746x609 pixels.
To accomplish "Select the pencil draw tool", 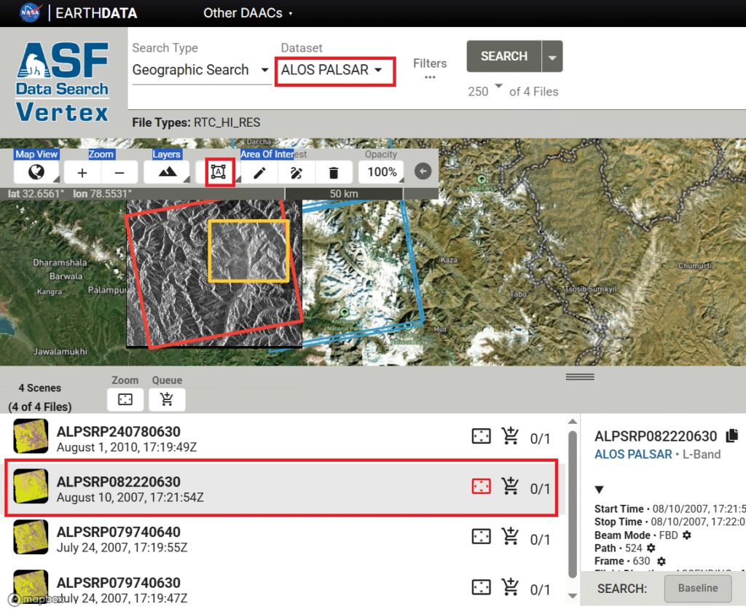I will tap(259, 173).
